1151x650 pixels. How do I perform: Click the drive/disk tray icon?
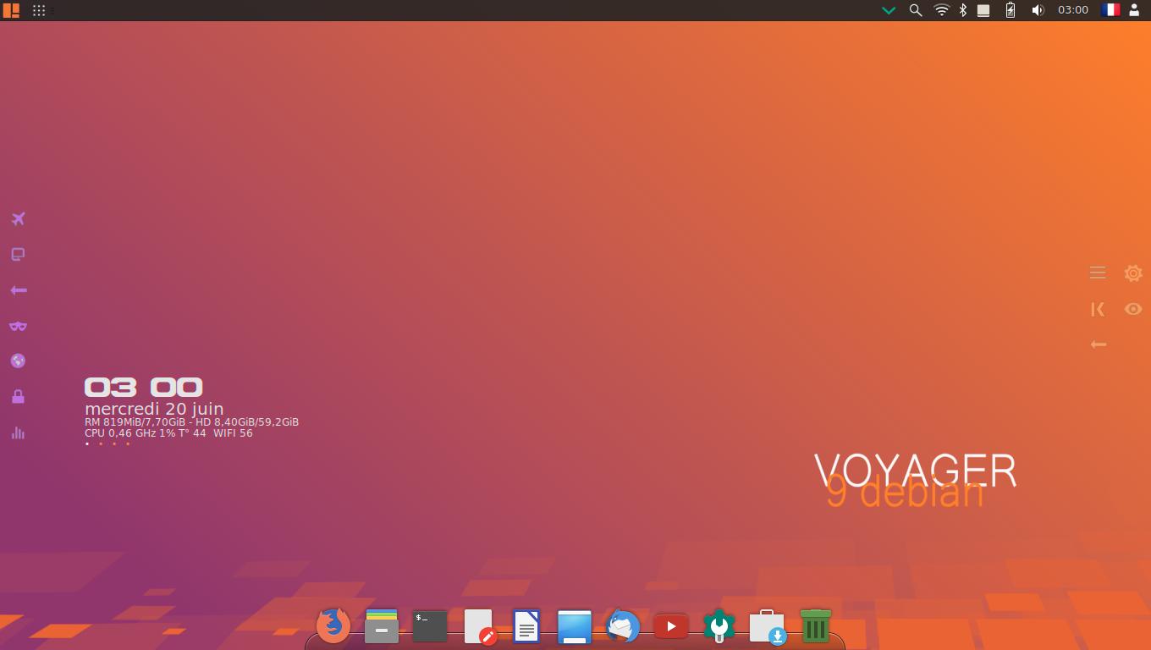click(983, 10)
